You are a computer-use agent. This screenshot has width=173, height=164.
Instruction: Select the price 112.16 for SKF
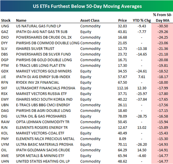click(x=123, y=88)
